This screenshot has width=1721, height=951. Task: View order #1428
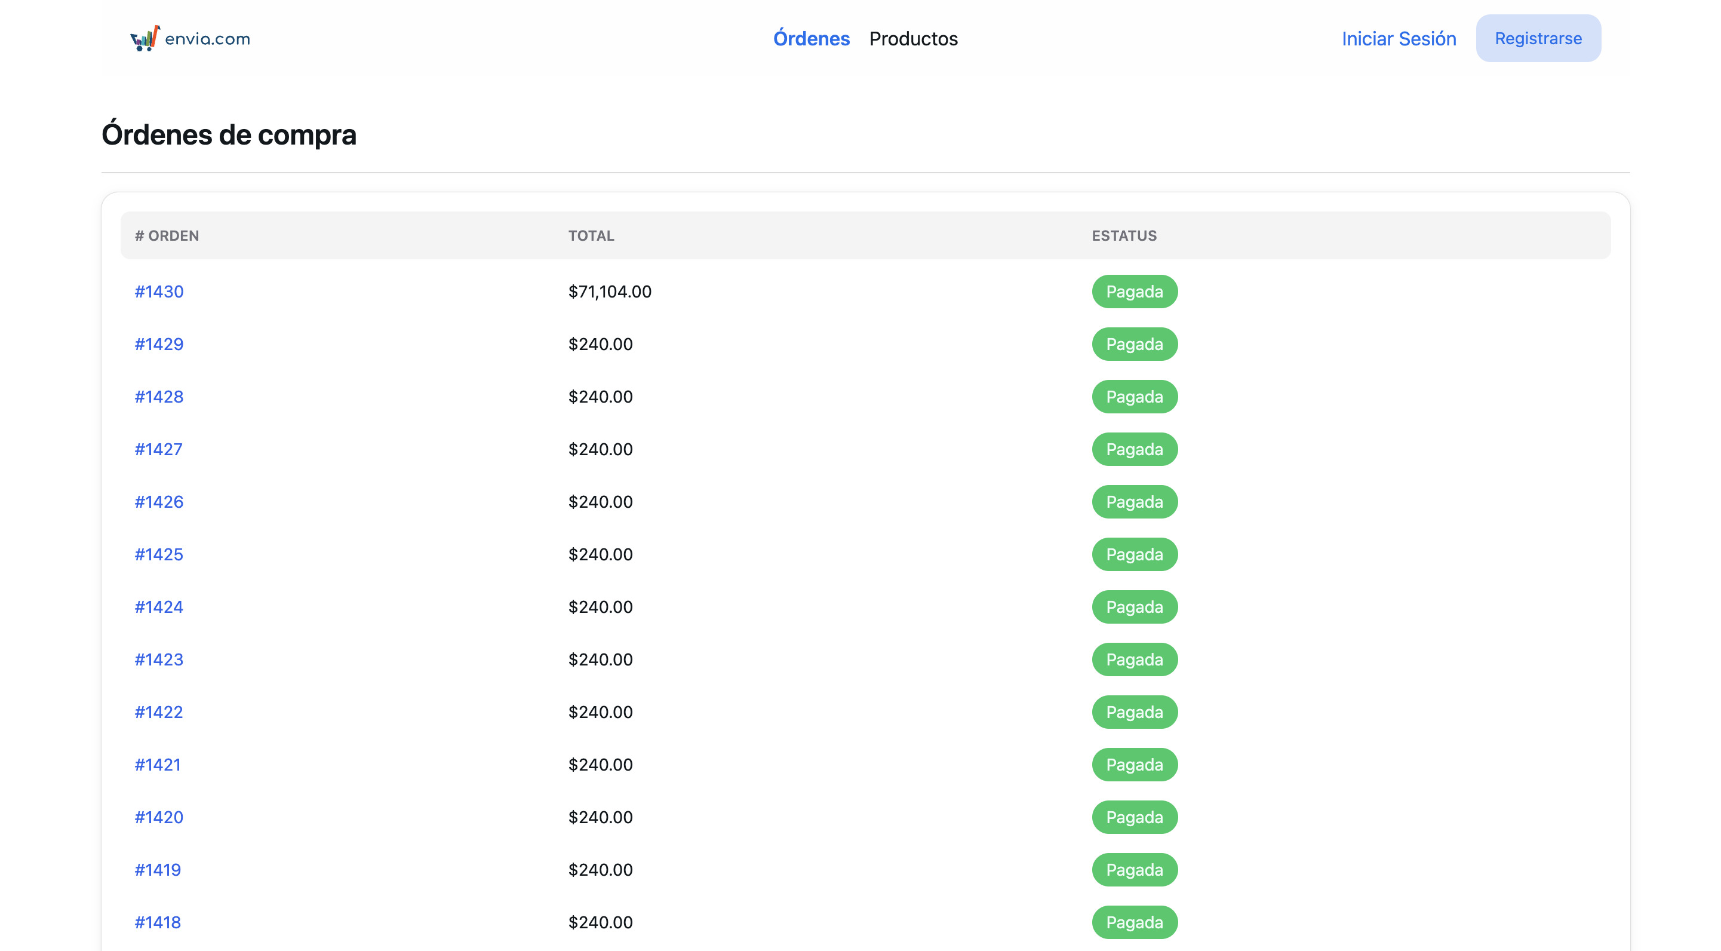click(x=159, y=397)
